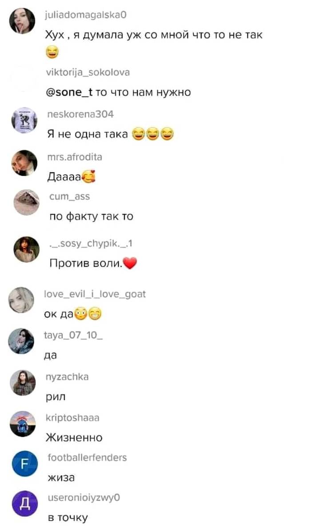Open kriptoshaaa avatar image
This screenshot has width=311, height=529.
(23, 424)
